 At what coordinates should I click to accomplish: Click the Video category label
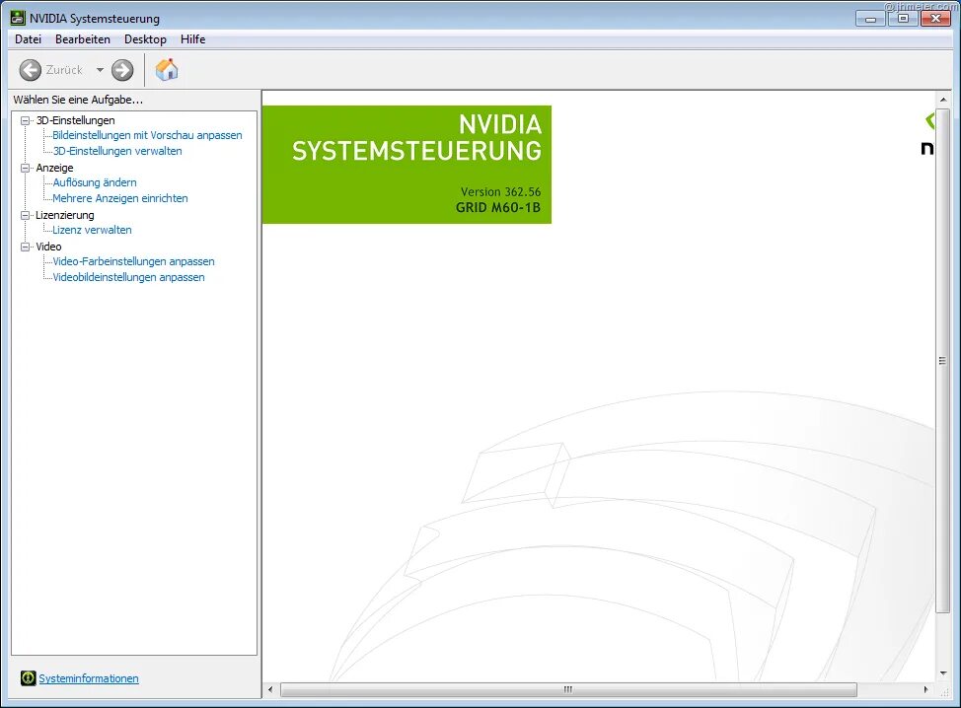(x=48, y=247)
